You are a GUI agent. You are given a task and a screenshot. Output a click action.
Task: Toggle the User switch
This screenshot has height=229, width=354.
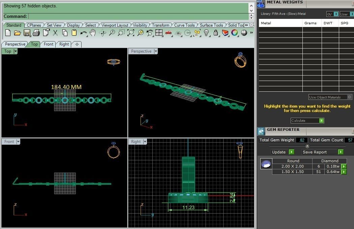[352, 14]
